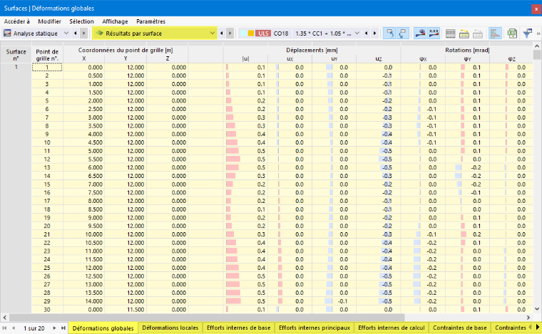Go to next table after Résultats par surface
The height and width of the screenshot is (334, 542).
[230, 33]
